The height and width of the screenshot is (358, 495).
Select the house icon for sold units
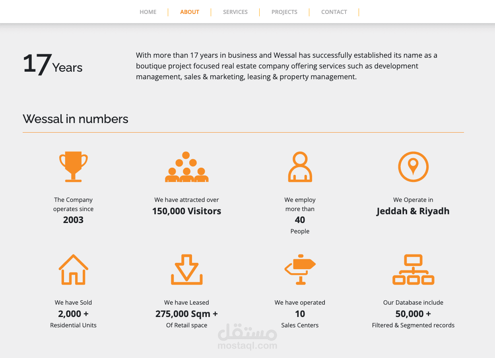coord(74,270)
